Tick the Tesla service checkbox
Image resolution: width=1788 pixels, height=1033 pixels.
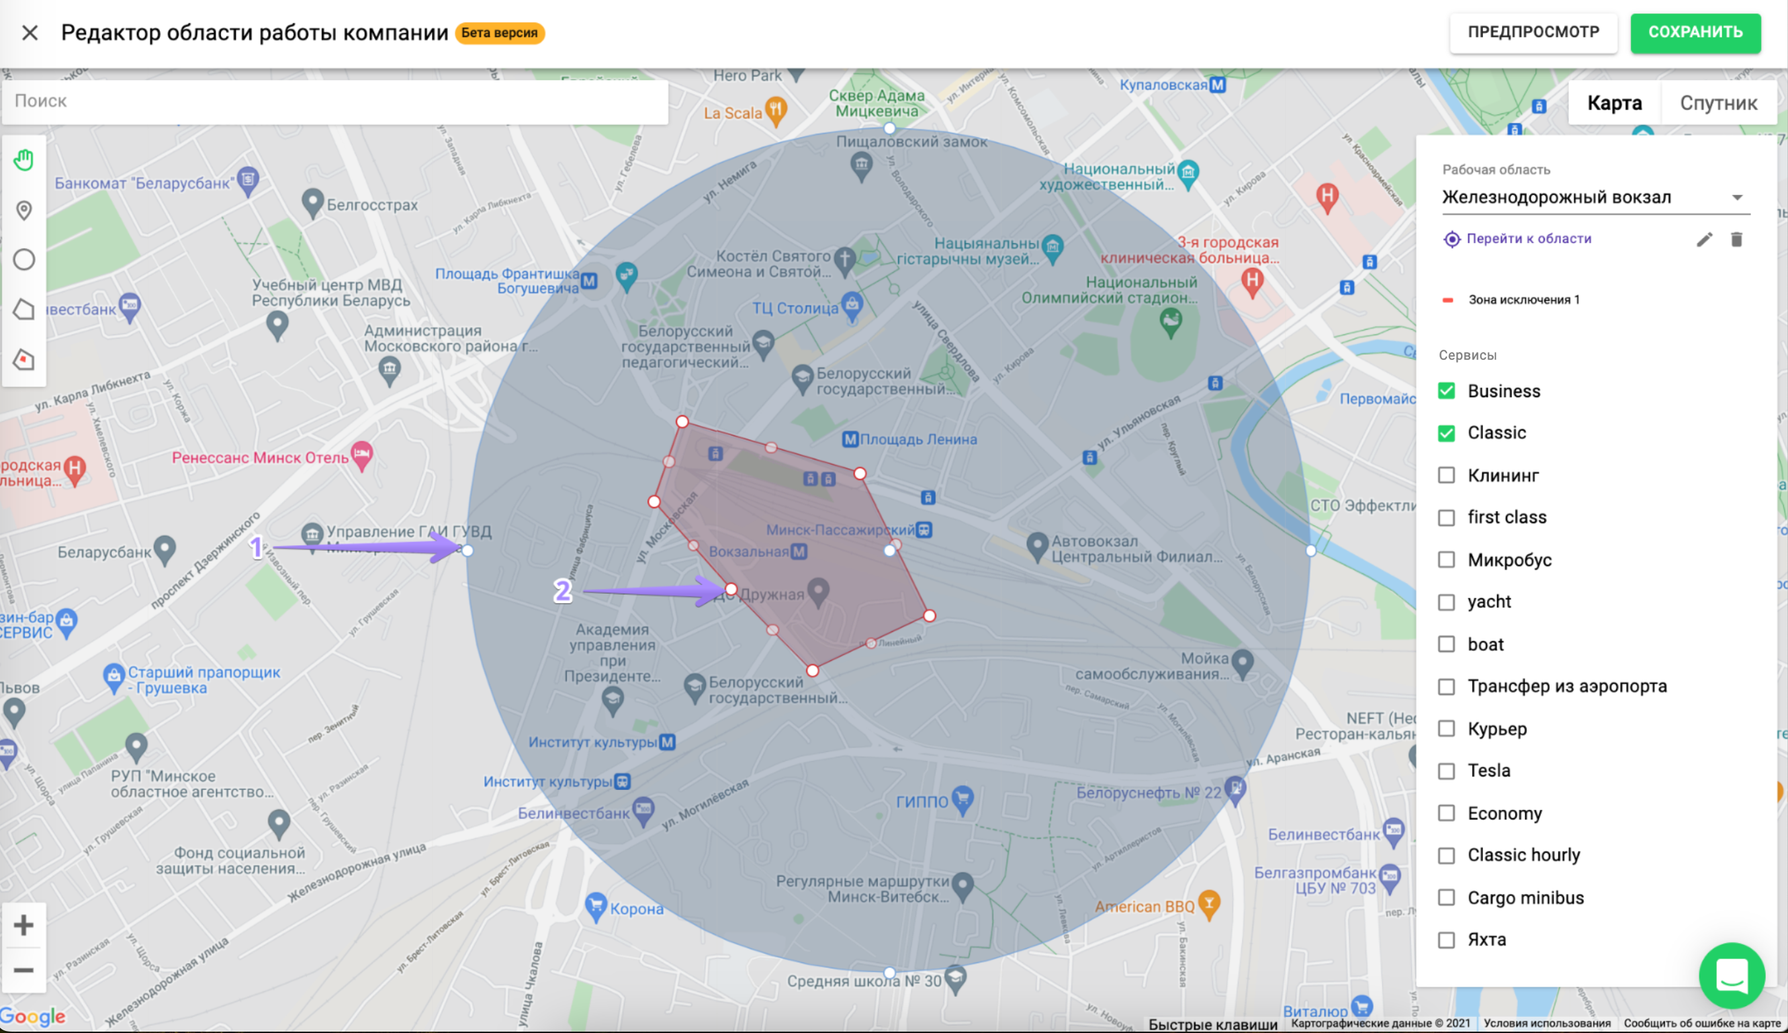pos(1446,771)
